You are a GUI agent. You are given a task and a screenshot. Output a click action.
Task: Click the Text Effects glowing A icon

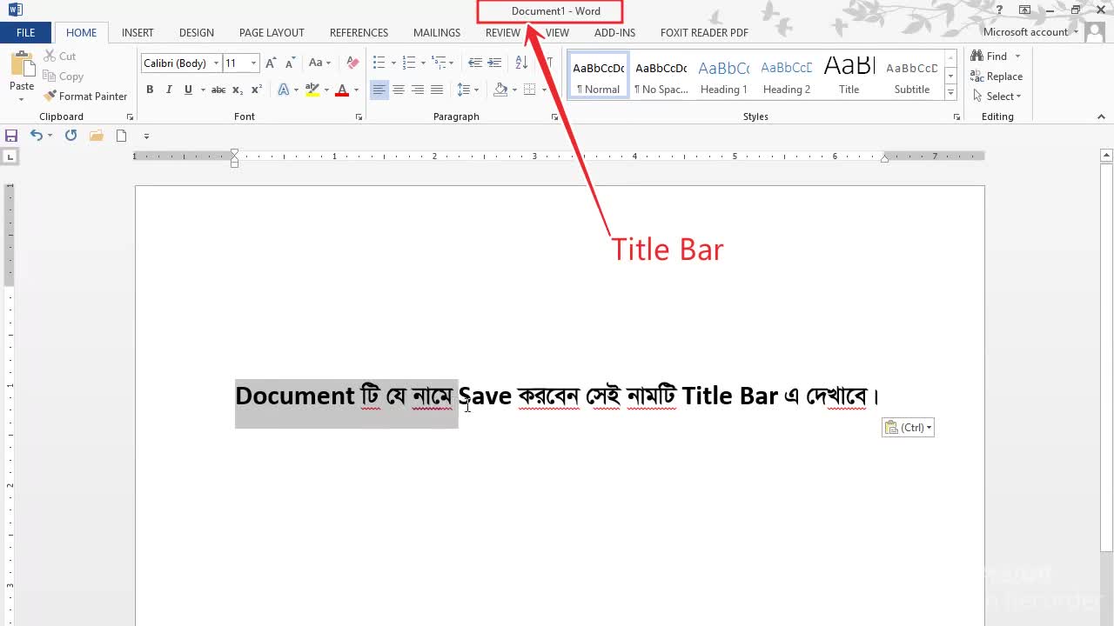(x=283, y=90)
